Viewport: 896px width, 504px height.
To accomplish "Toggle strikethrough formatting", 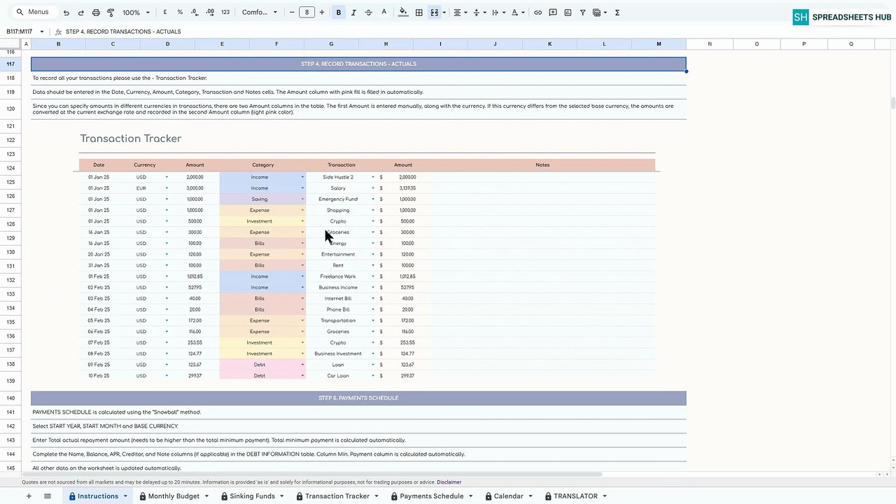I will click(x=369, y=13).
